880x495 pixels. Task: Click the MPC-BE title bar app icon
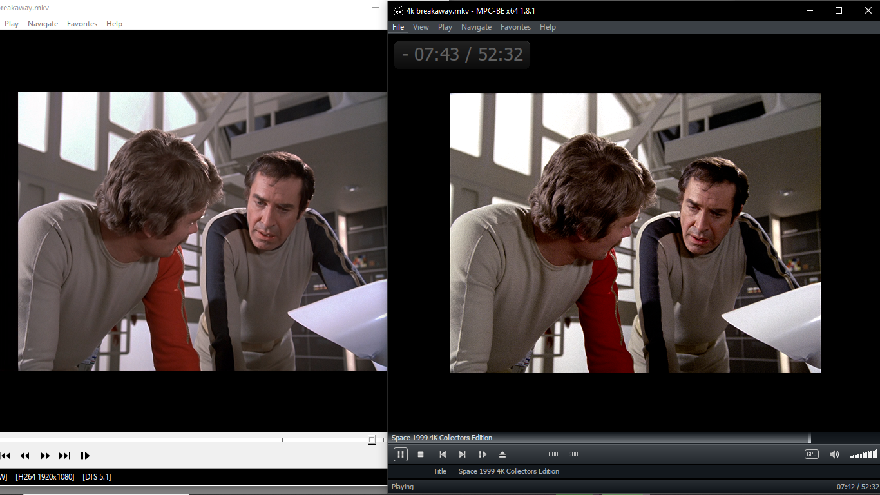click(x=398, y=10)
